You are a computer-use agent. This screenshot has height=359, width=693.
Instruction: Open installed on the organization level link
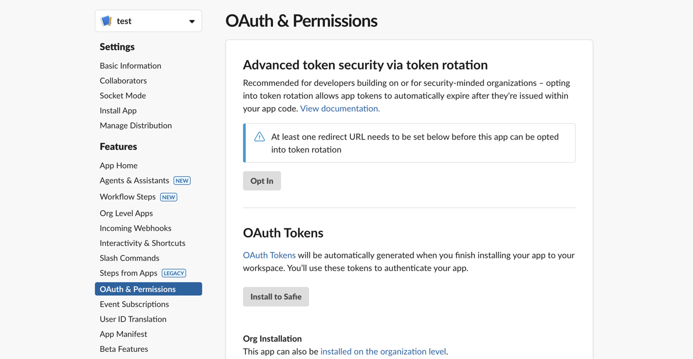coord(383,351)
